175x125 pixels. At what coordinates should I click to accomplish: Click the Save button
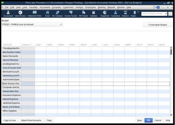pyautogui.click(x=139, y=120)
